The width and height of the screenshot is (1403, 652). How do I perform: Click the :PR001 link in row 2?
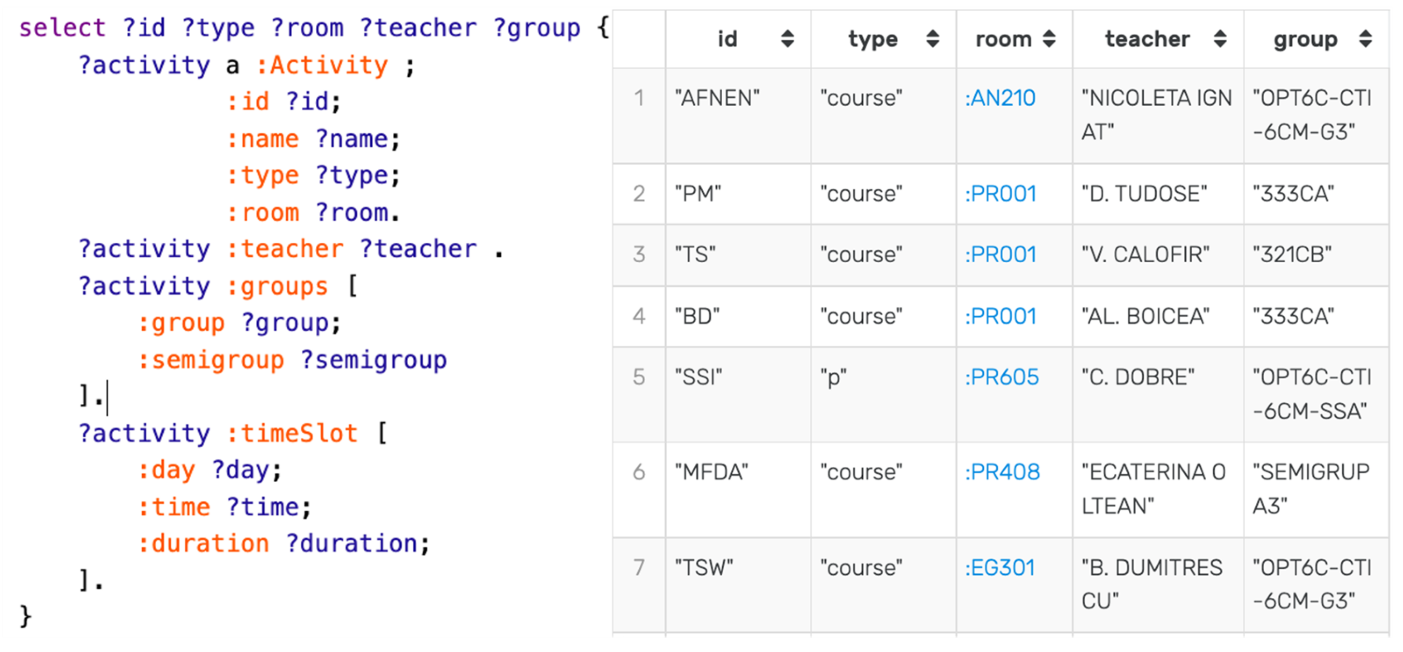(x=1000, y=193)
